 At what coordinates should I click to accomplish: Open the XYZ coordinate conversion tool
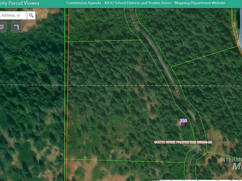point(2,27)
